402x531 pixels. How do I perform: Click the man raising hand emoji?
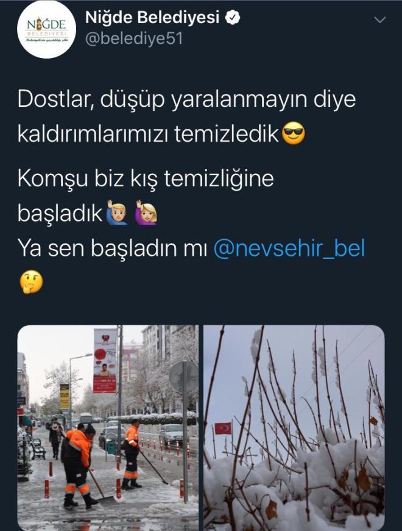117,213
